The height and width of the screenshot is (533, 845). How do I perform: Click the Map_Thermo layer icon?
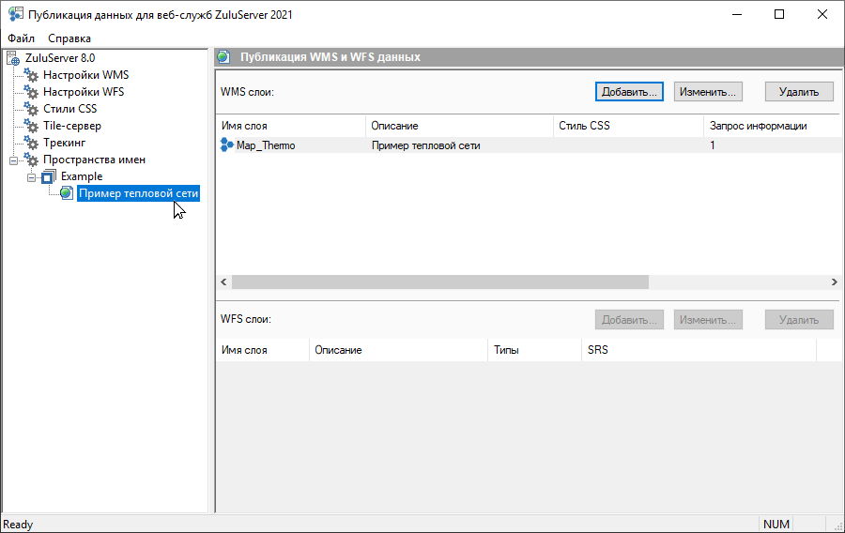[x=226, y=145]
